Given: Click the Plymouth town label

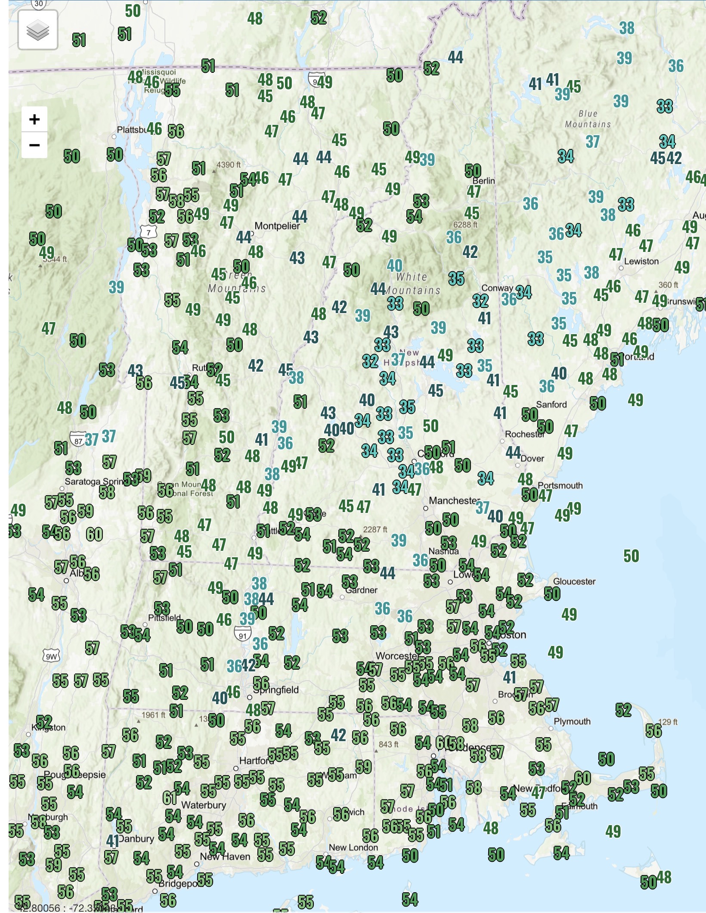Looking at the screenshot, I should tap(572, 721).
